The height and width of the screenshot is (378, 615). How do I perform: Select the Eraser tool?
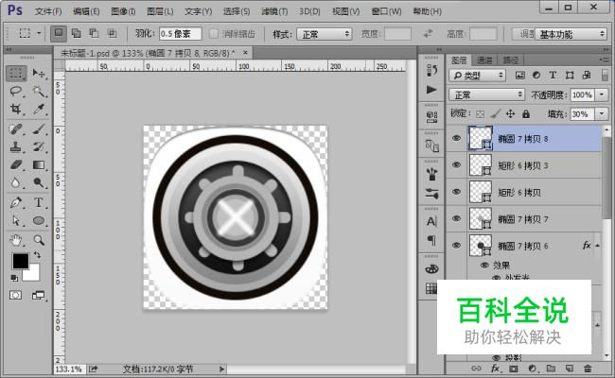[x=16, y=165]
